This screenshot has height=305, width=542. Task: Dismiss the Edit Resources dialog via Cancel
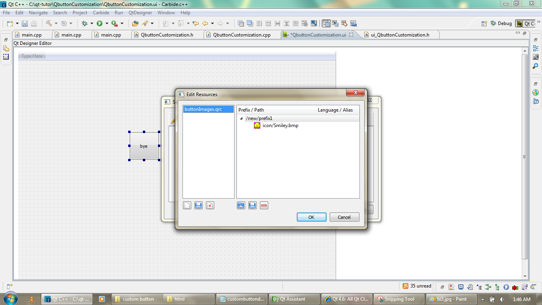[344, 217]
